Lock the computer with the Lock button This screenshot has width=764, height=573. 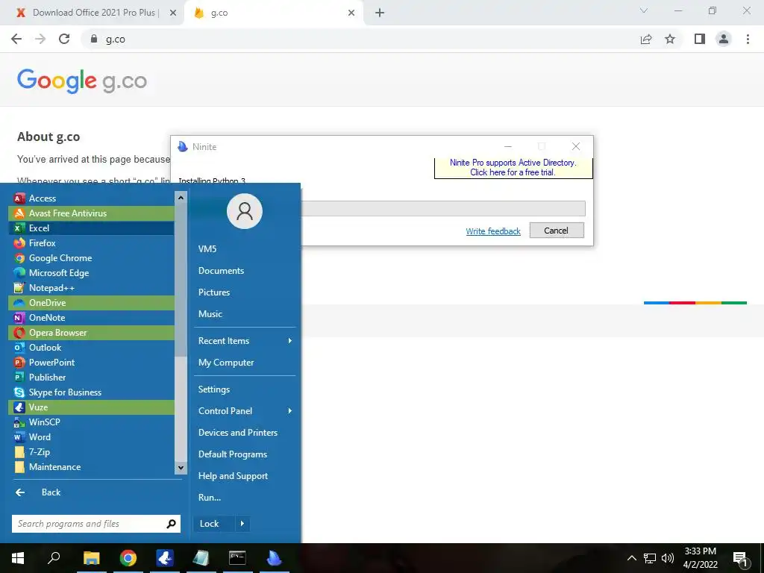point(214,524)
